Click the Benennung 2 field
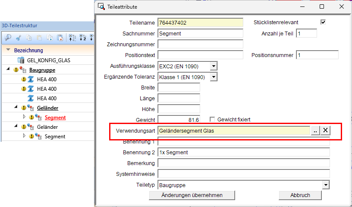Image resolution: width=352 pixels, height=207 pixels. [244, 152]
